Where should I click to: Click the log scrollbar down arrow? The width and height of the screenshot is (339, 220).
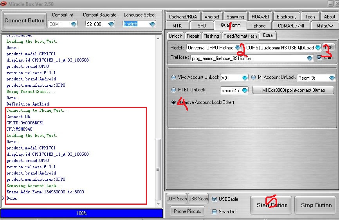point(158,204)
